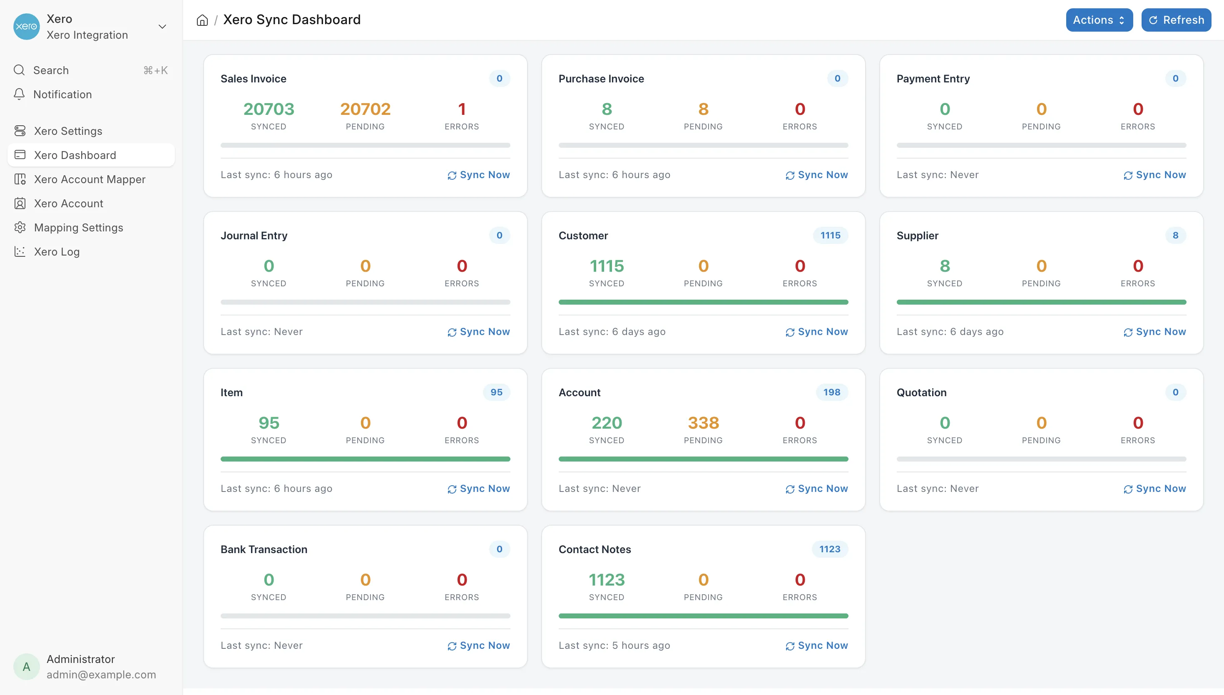Click the Notification bell icon
Viewport: 1224px width, 695px height.
coord(19,94)
